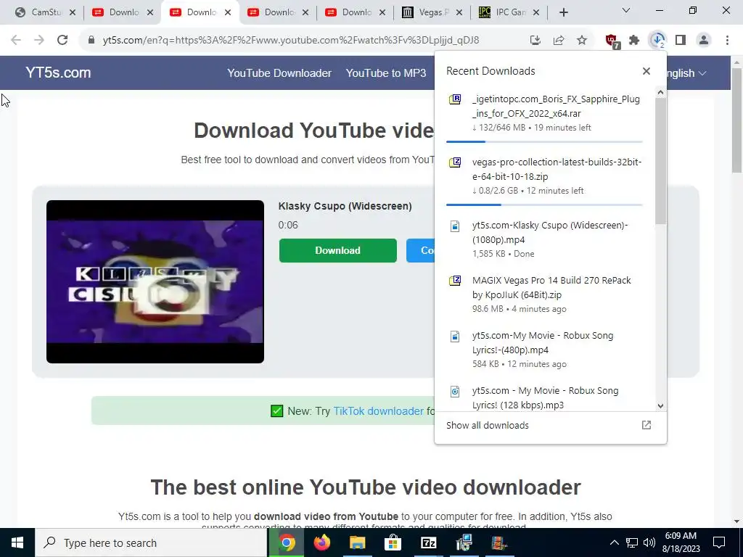Open the uBlock shield extension icon
Screen dimensions: 743x557
tap(612, 41)
